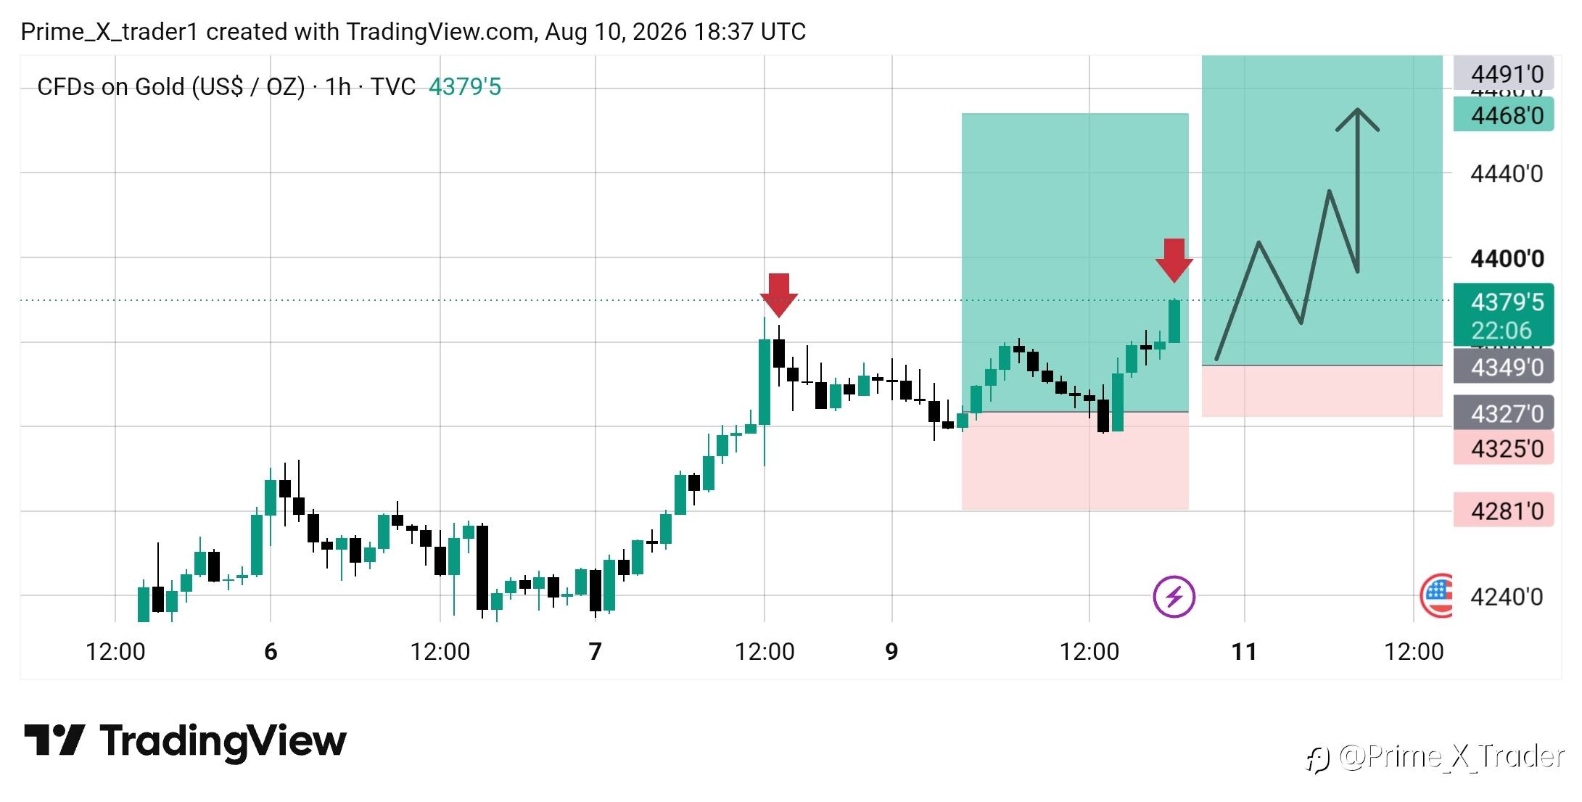This screenshot has height=802, width=1582.
Task: Click the US flag economic event icon
Action: point(1436,595)
